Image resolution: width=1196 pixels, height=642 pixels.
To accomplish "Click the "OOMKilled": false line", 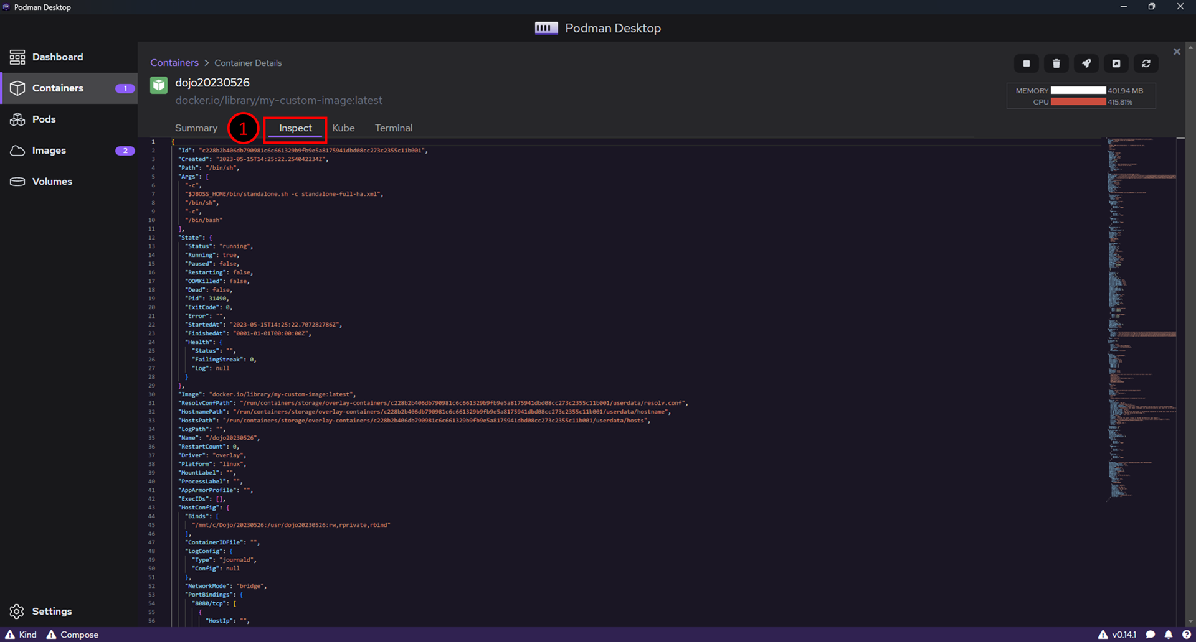I will [217, 281].
